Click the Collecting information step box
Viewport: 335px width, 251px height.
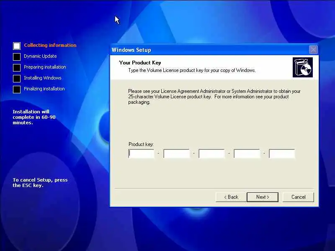(17, 46)
